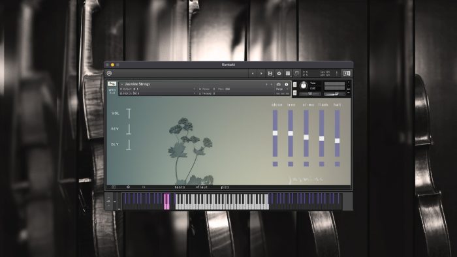The image size is (457, 257).
Task: Click the flank mic fader handle
Action: click(321, 138)
